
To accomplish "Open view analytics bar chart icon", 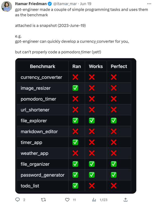I will (x=94, y=200).
